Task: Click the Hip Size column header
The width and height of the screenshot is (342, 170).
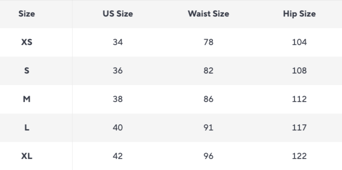Action: click(299, 14)
